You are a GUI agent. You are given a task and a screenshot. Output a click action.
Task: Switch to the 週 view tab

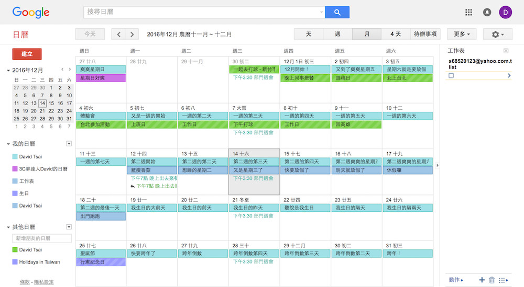click(337, 34)
